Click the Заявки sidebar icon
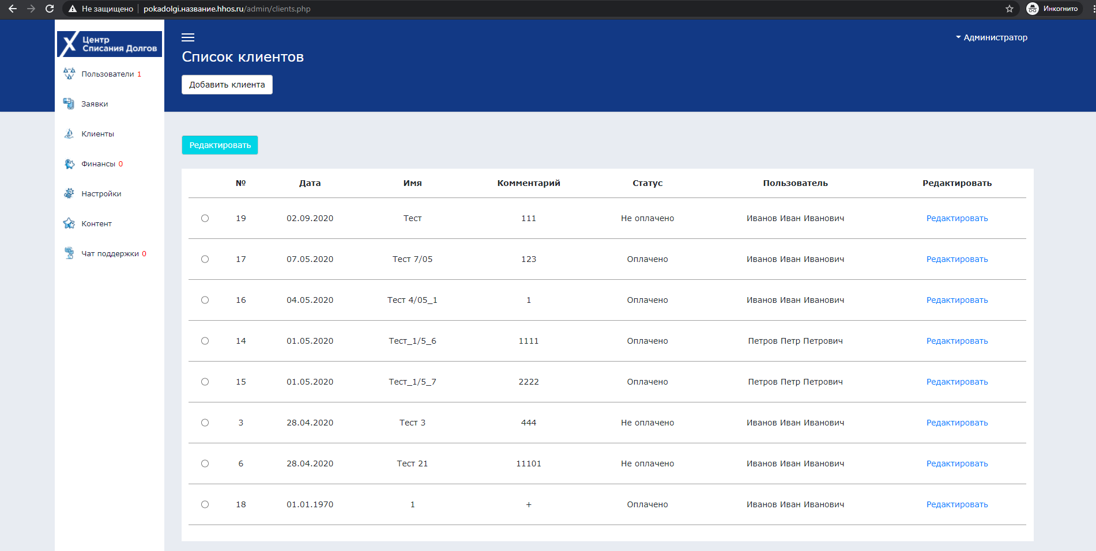Screen dimensions: 1096x551 pos(69,104)
